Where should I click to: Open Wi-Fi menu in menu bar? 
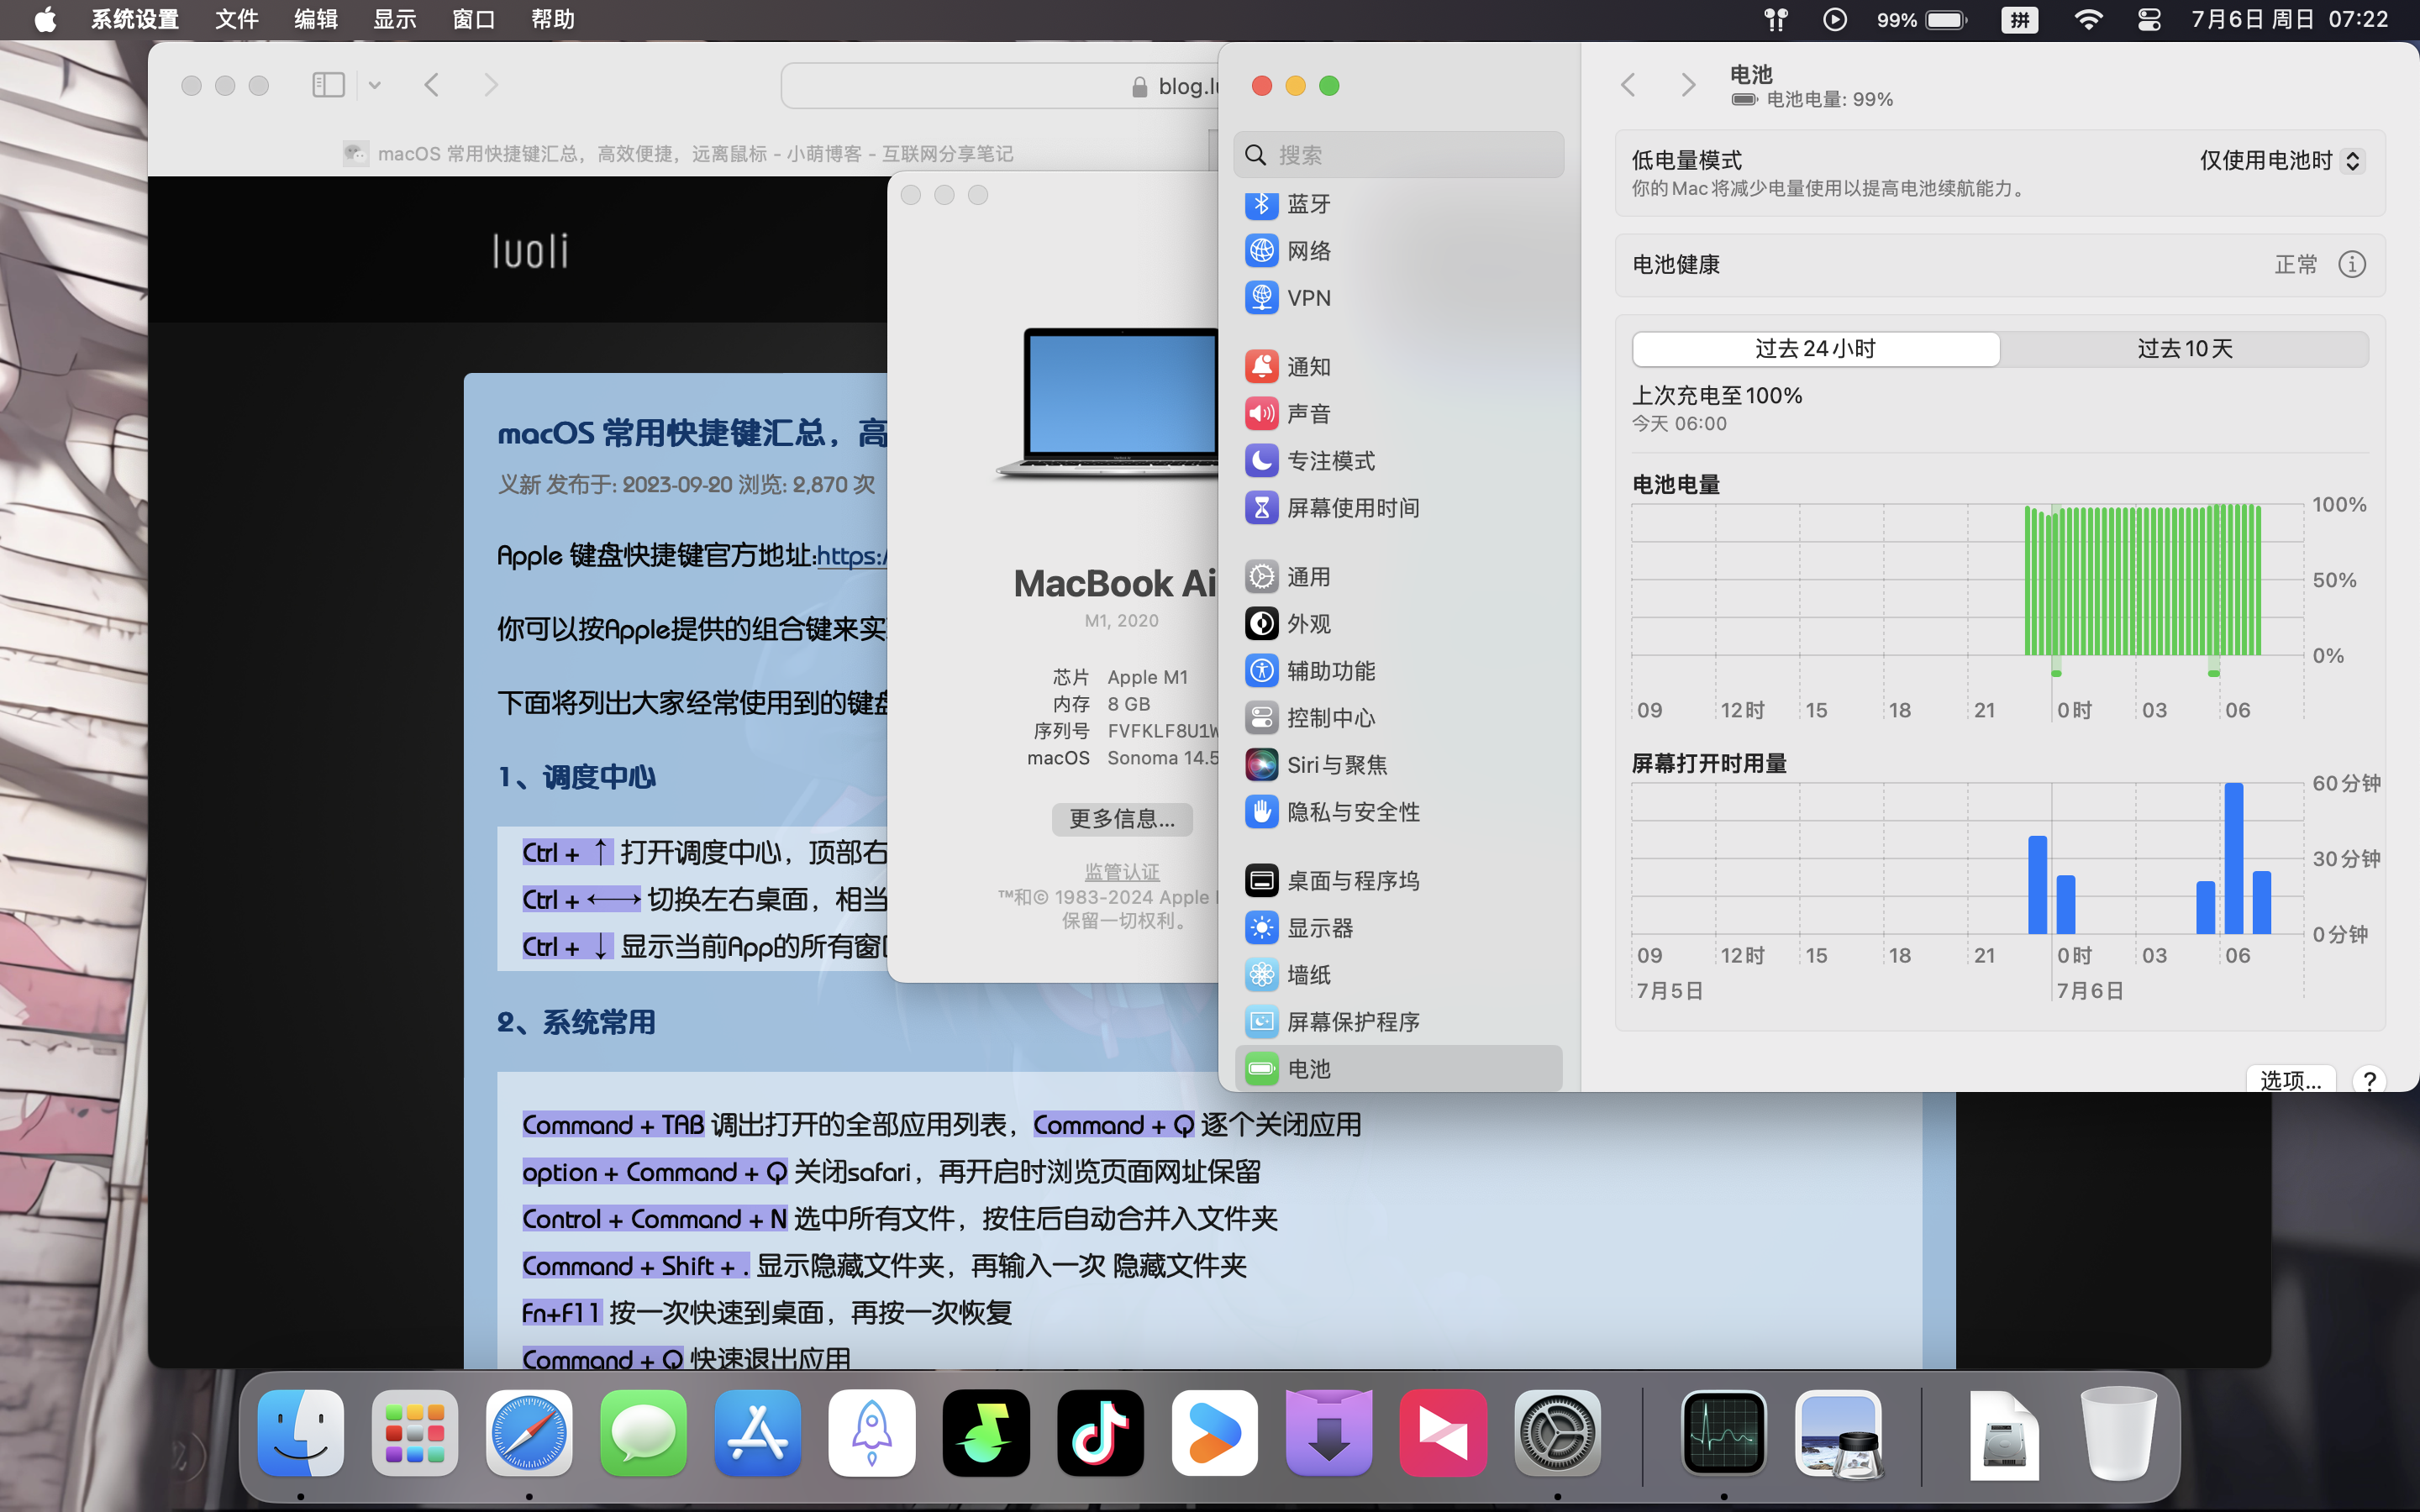pyautogui.click(x=2088, y=20)
